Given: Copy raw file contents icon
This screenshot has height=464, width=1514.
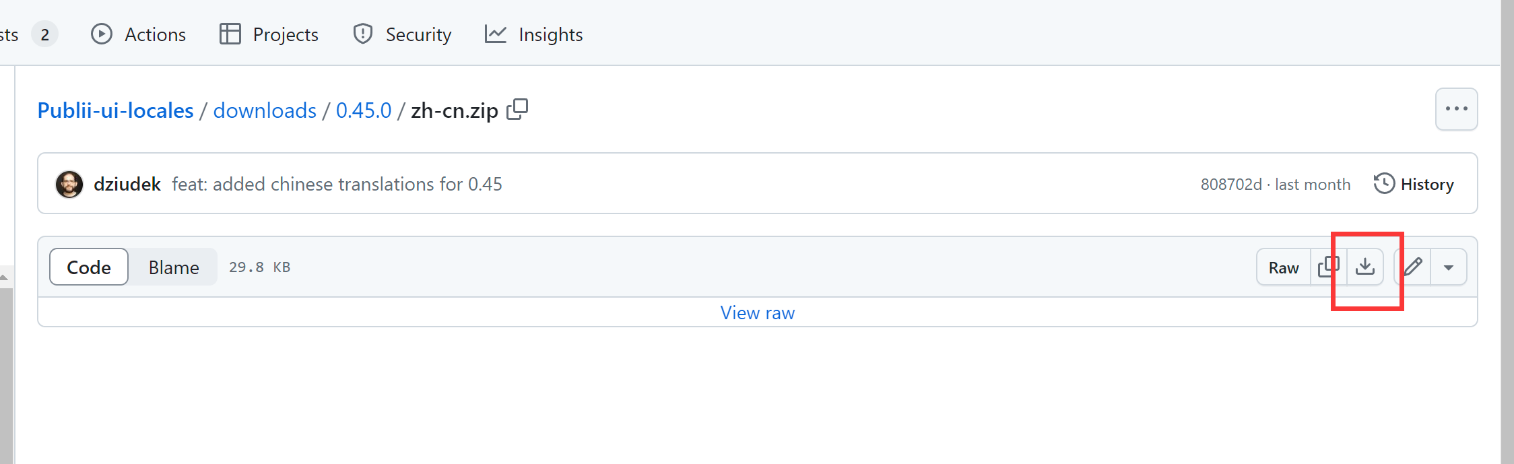Looking at the screenshot, I should (x=1329, y=267).
